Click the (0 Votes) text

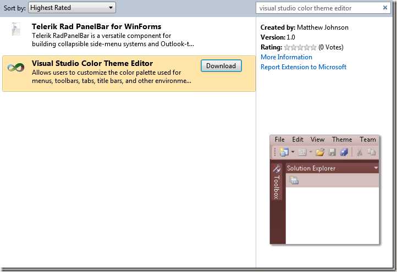point(330,47)
